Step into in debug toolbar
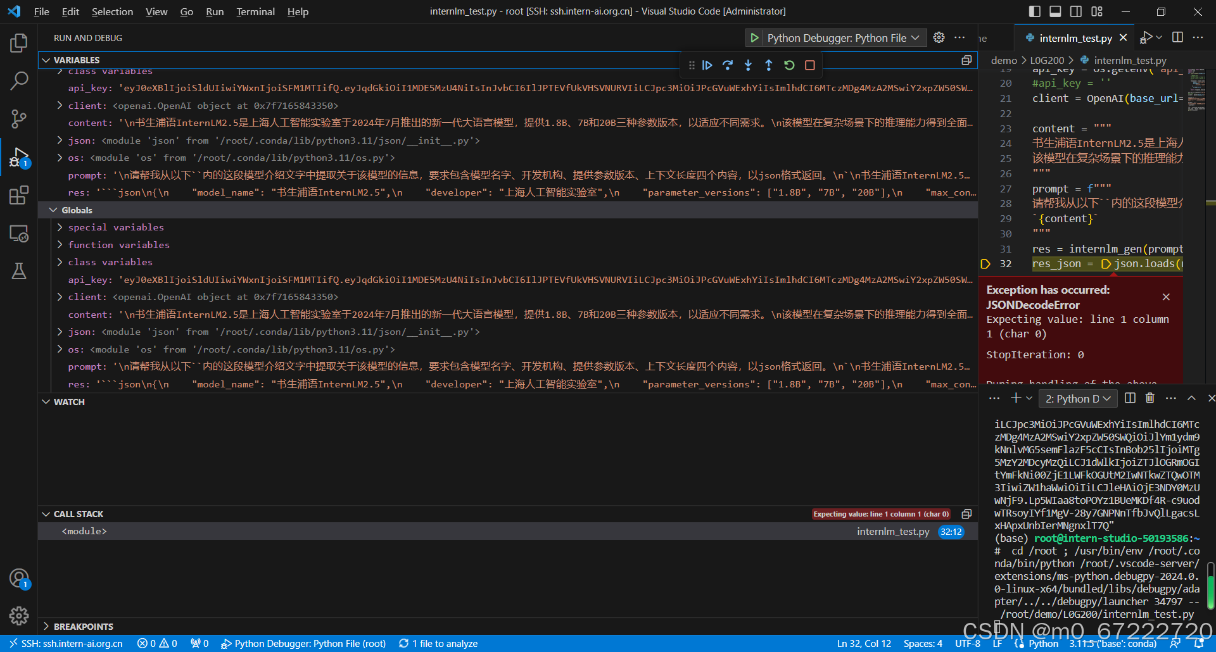1216x652 pixels. pos(748,65)
